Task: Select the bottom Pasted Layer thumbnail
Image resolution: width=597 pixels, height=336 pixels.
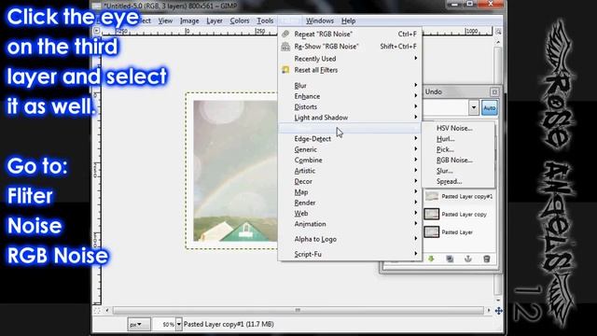Action: (x=432, y=232)
